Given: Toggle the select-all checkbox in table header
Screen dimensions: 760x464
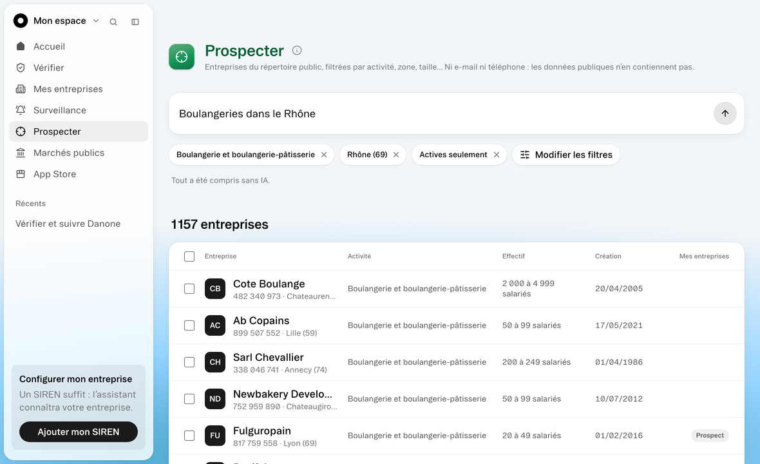Looking at the screenshot, I should point(189,256).
